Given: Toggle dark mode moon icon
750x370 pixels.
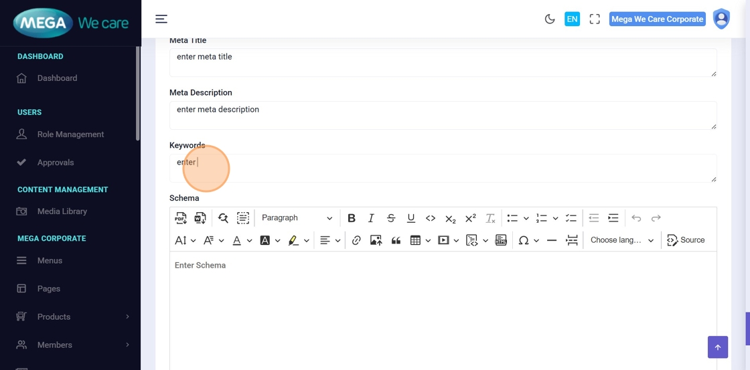Looking at the screenshot, I should [x=550, y=19].
